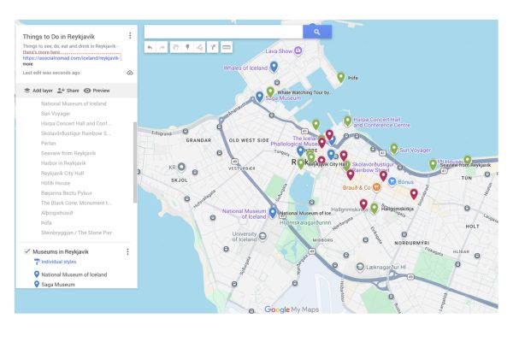Click the National Museum of Iceland map pin

pyautogui.click(x=273, y=212)
